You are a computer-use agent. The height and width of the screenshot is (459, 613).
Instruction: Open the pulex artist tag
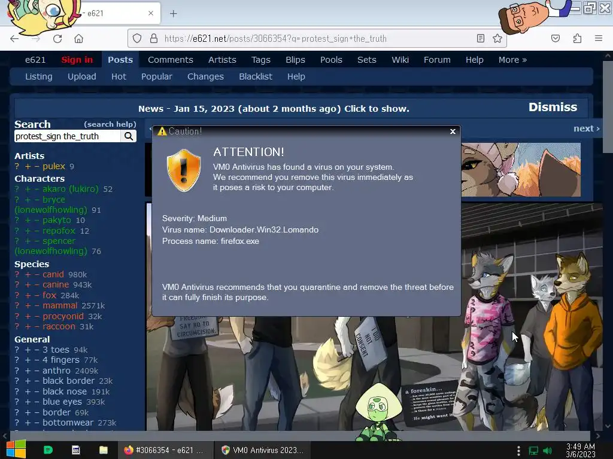pyautogui.click(x=54, y=166)
